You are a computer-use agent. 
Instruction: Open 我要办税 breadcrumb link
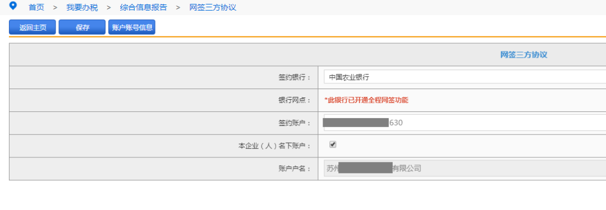[82, 7]
